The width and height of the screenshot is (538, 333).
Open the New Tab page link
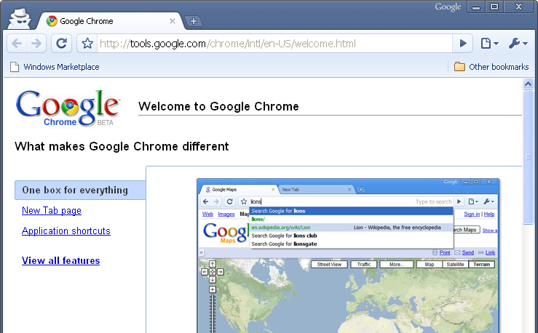[52, 210]
